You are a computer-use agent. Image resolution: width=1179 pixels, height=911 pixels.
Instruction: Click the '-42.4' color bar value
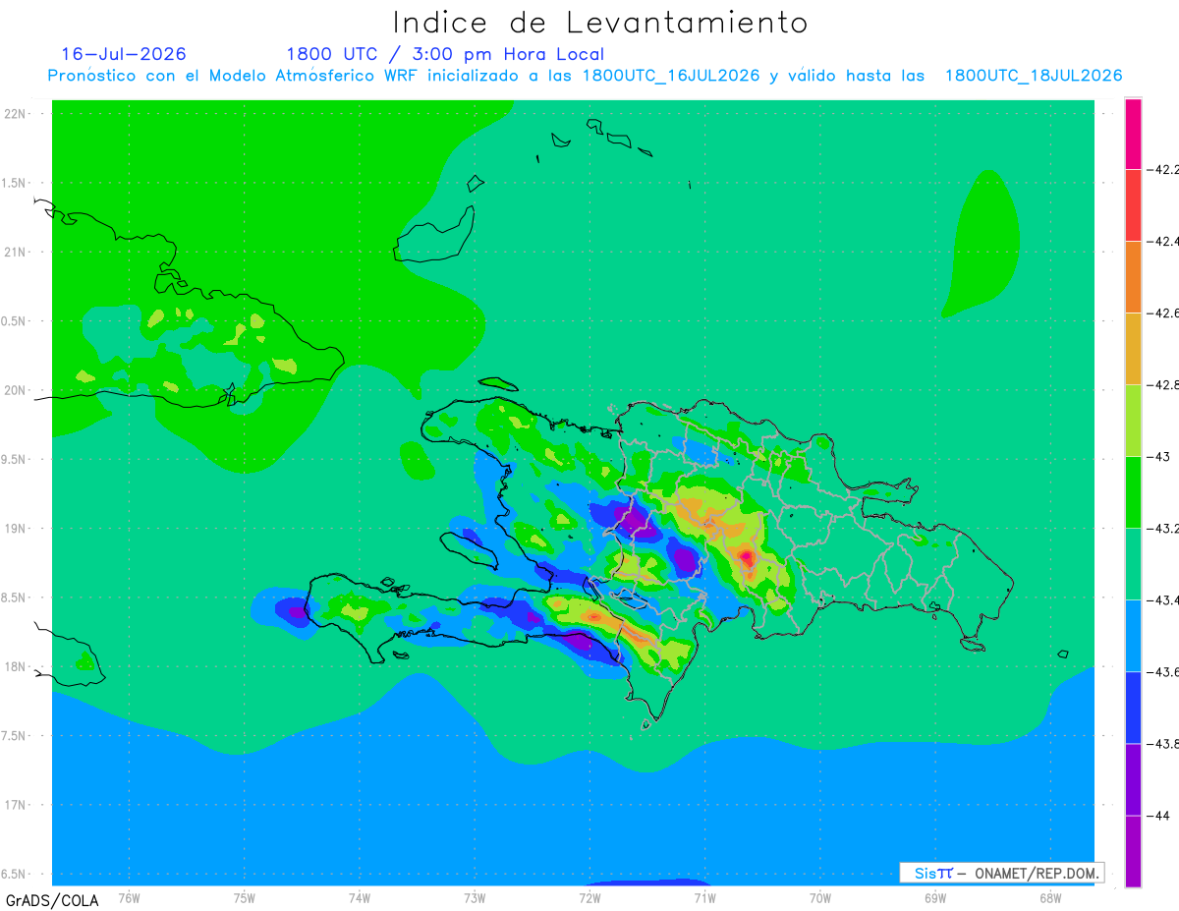1163,242
